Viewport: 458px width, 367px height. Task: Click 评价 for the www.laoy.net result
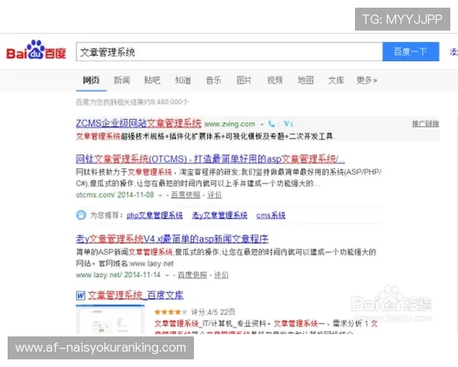221,274
